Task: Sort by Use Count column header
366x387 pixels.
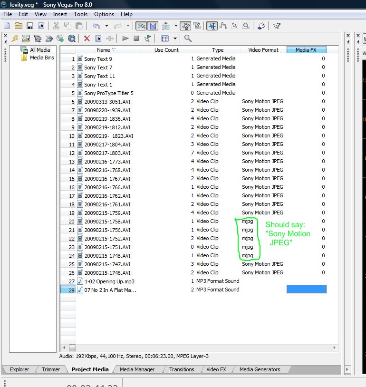Action: point(166,50)
